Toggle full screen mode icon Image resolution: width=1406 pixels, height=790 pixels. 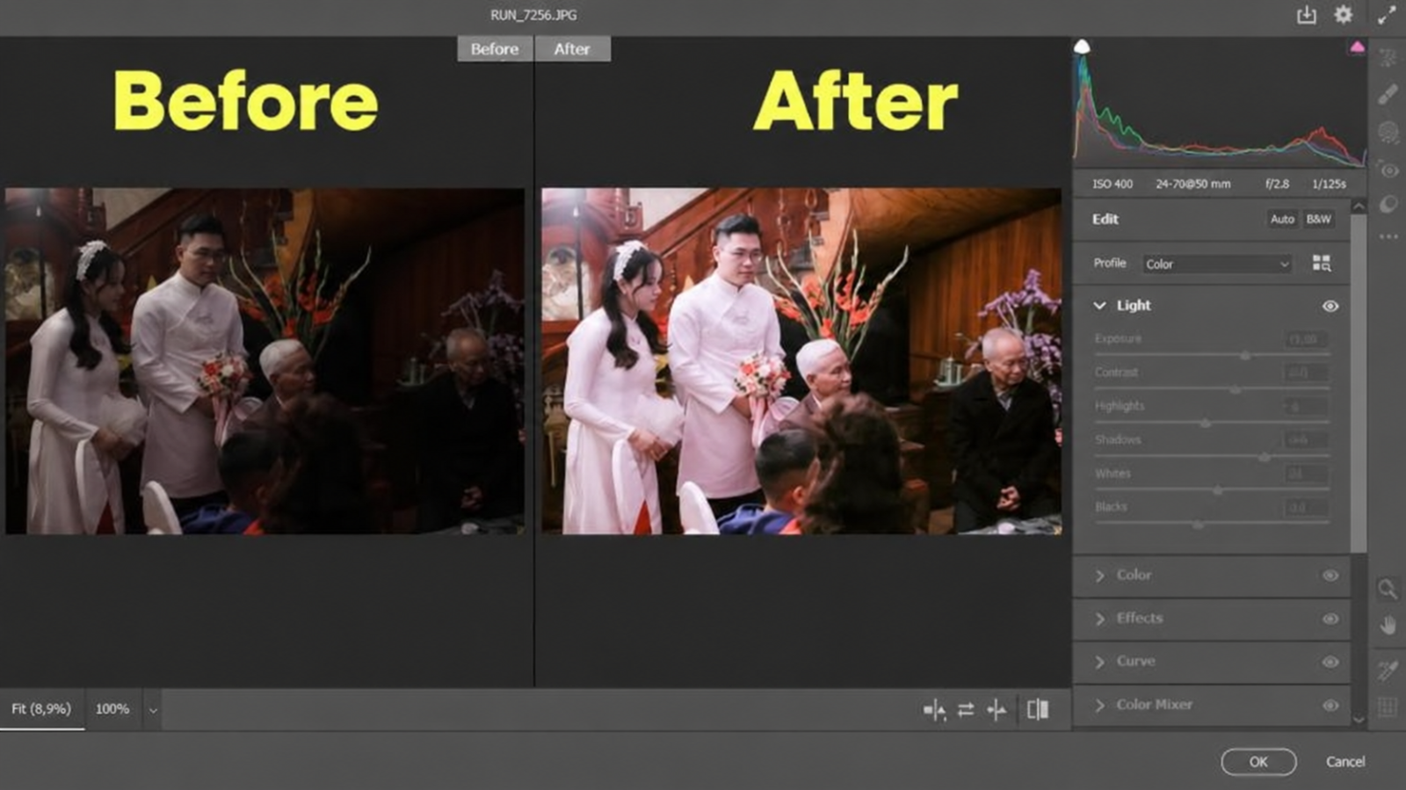click(x=1387, y=15)
